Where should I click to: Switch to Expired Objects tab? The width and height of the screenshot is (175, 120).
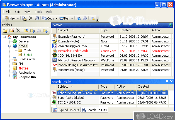[x=66, y=110]
